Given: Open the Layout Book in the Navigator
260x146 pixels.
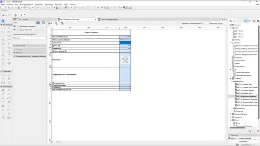Looking at the screenshot, I should [254, 21].
